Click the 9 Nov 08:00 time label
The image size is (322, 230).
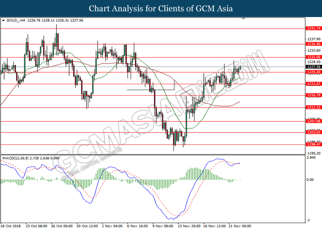(x=163, y=226)
